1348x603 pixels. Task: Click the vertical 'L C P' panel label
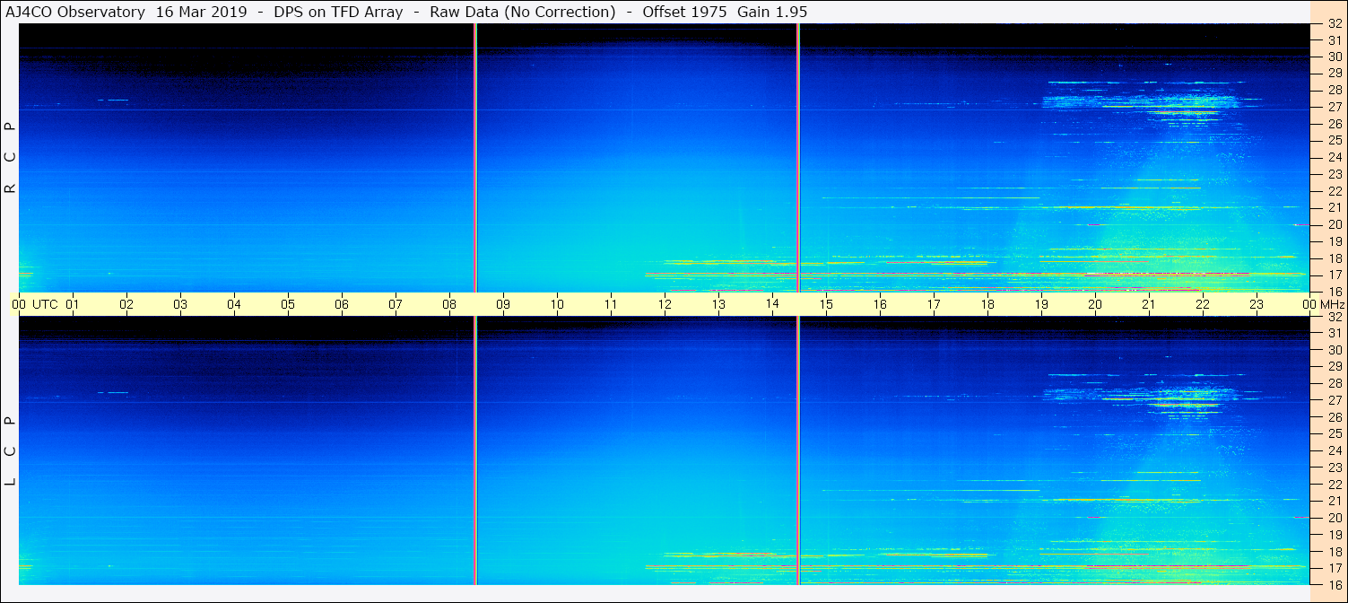[11, 451]
